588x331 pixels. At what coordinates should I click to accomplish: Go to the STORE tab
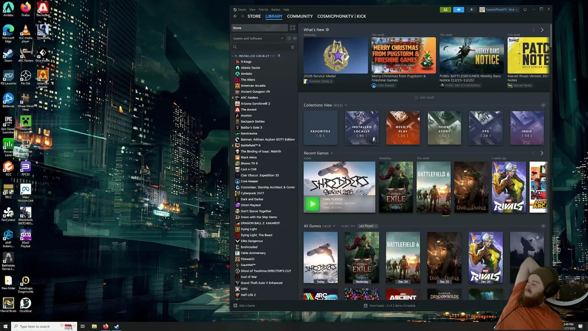[254, 16]
